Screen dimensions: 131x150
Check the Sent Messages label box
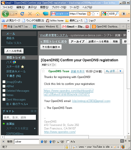click(4, 99)
